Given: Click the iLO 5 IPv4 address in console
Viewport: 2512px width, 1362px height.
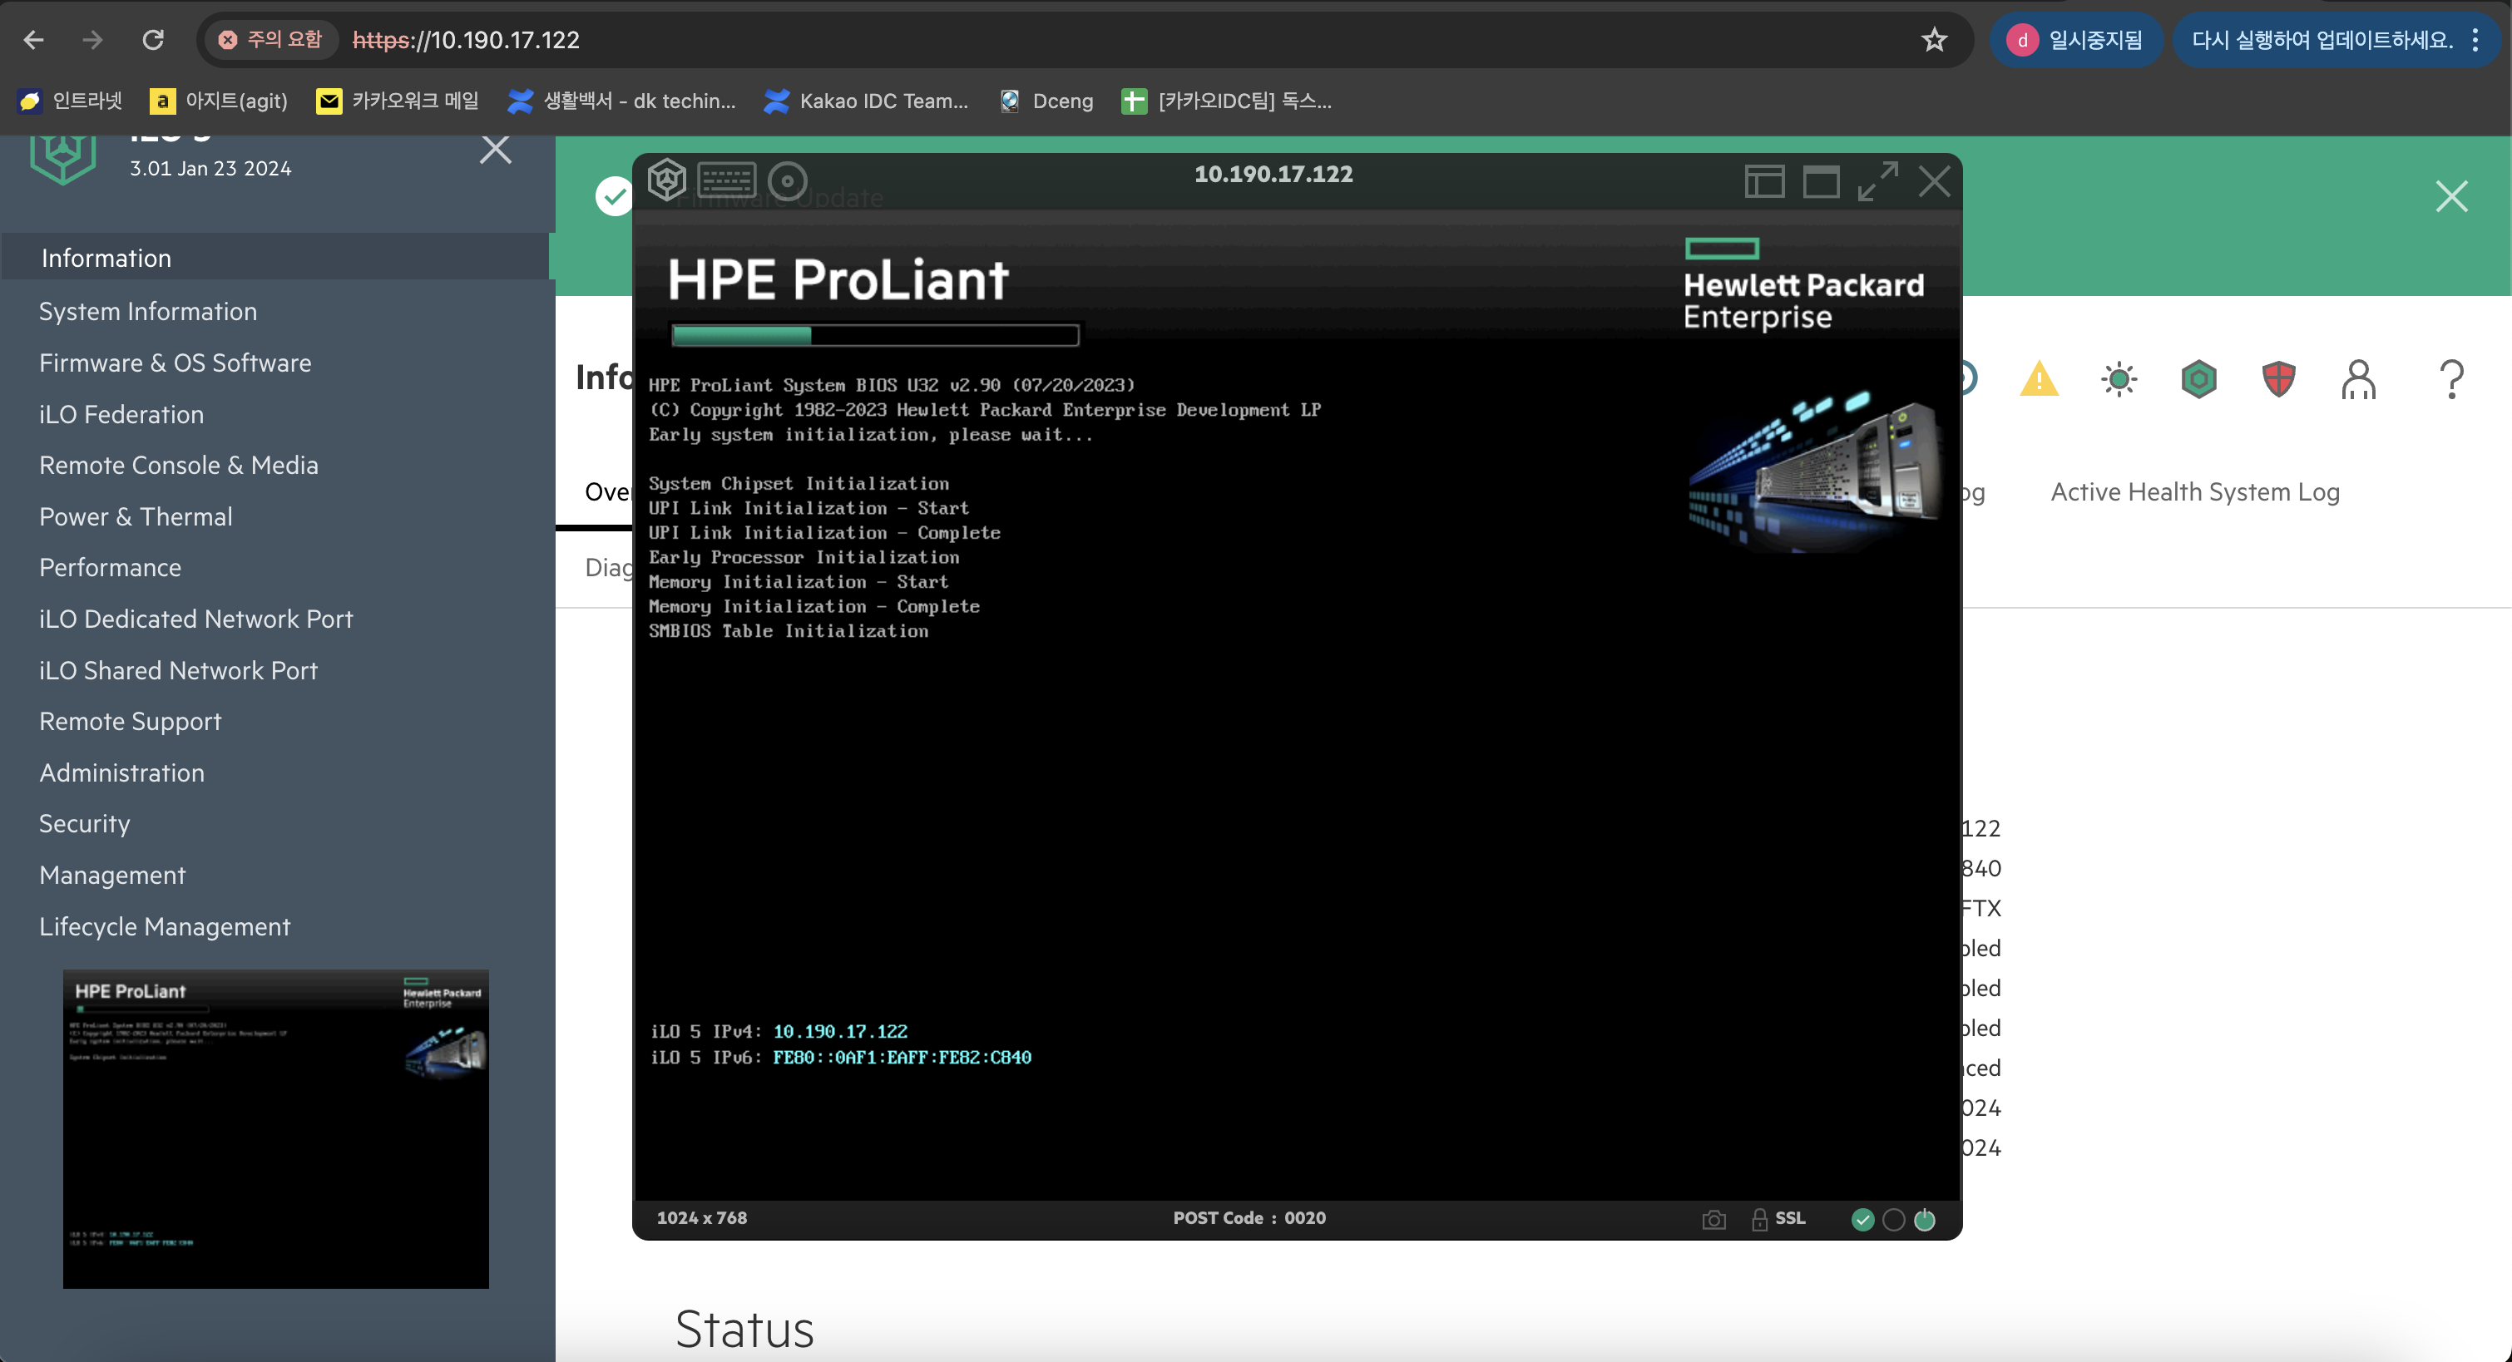Looking at the screenshot, I should click(839, 1032).
